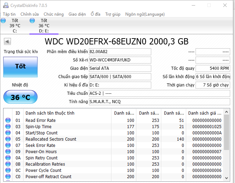Click the attribute list scrollbar thumb
The height and width of the screenshot is (183, 235).
click(226, 132)
